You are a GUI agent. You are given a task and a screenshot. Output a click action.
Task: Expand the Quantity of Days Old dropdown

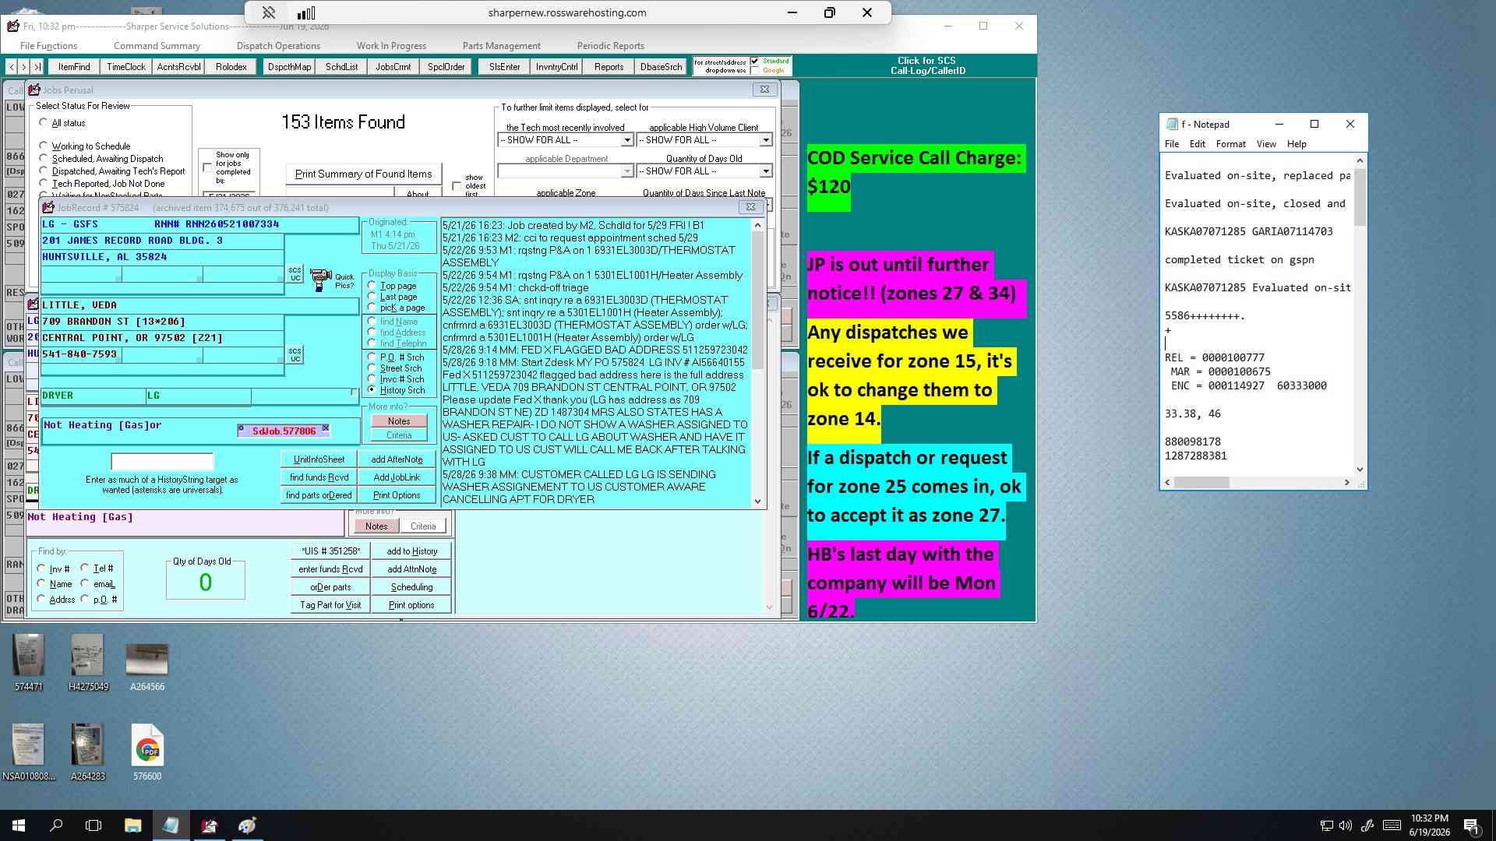(x=765, y=171)
